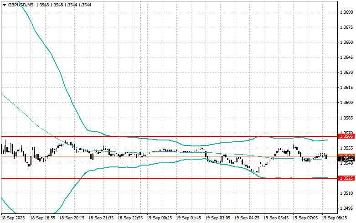The image size is (356, 223).
Task: Click the 1.3495 price axis label
Action: pos(346,208)
